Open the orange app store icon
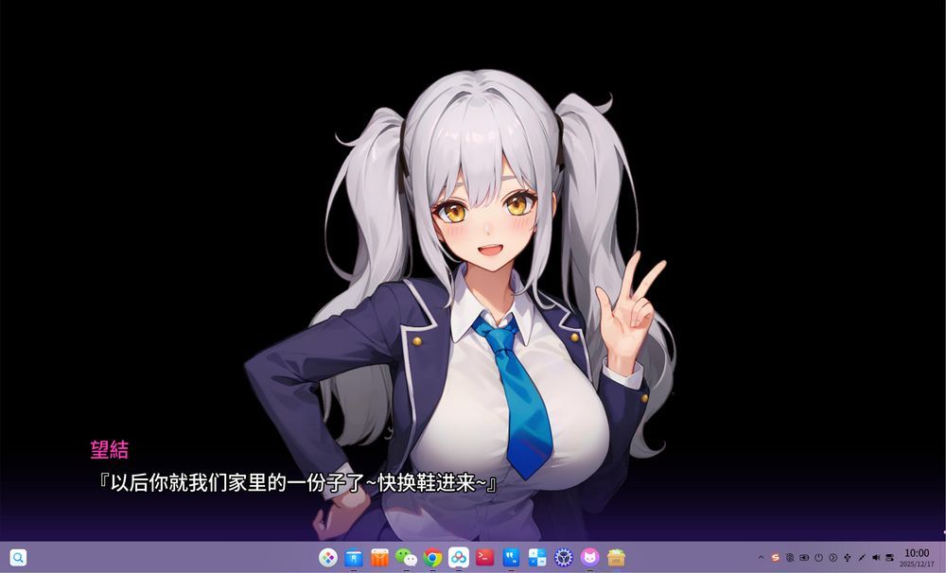This screenshot has width=946, height=573. point(380,558)
